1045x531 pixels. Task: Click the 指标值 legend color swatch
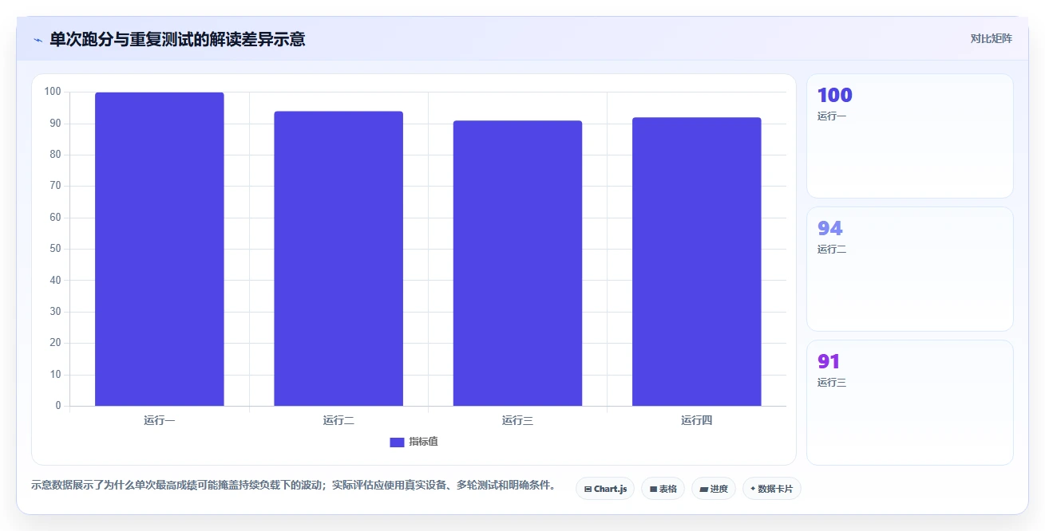[397, 442]
